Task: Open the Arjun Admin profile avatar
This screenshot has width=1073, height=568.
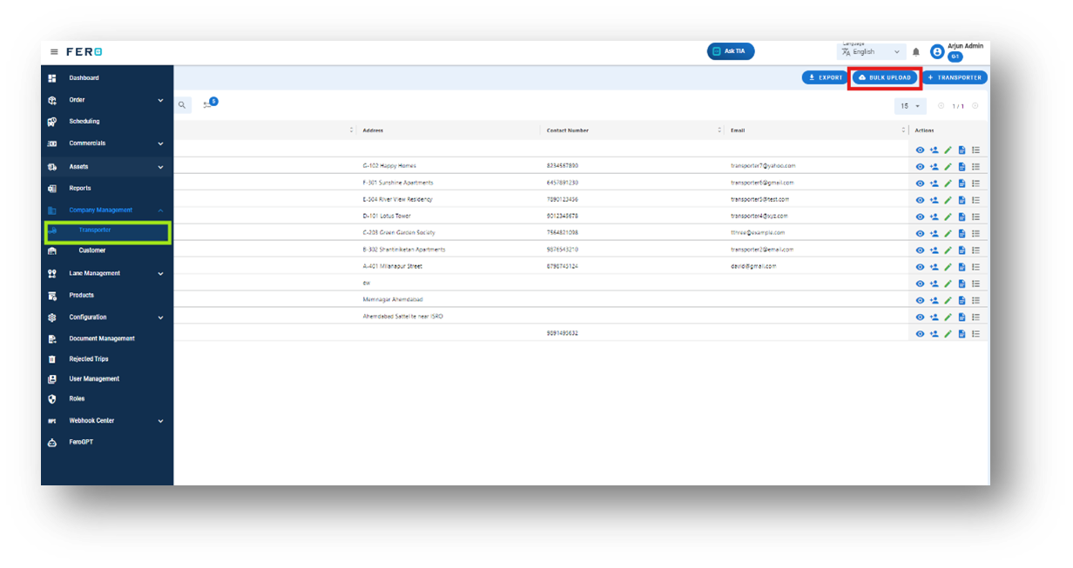Action: click(937, 52)
